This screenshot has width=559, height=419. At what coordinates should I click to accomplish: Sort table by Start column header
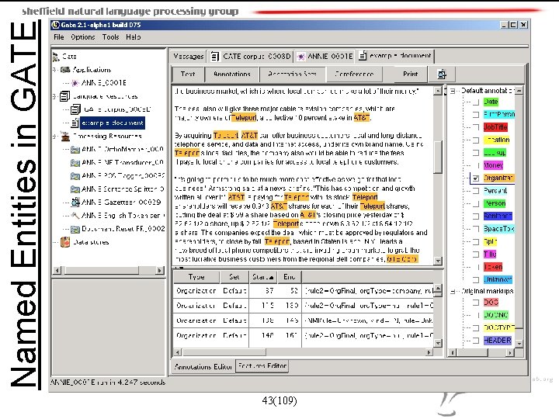[x=263, y=277]
